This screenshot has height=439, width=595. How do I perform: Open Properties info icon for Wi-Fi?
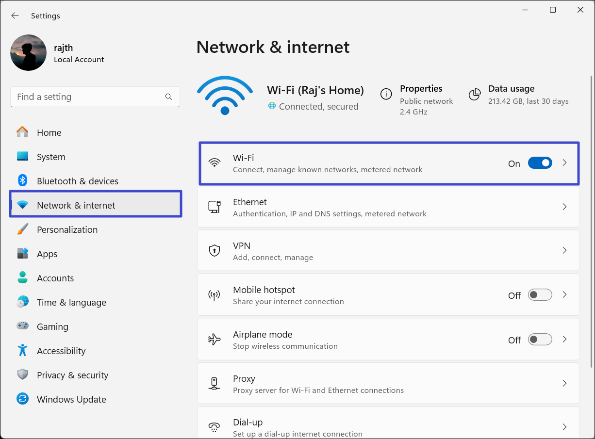[386, 94]
